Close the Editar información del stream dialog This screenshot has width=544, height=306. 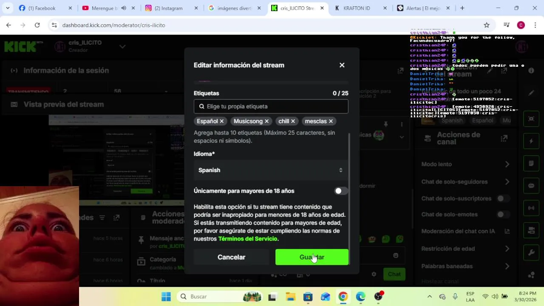(342, 65)
